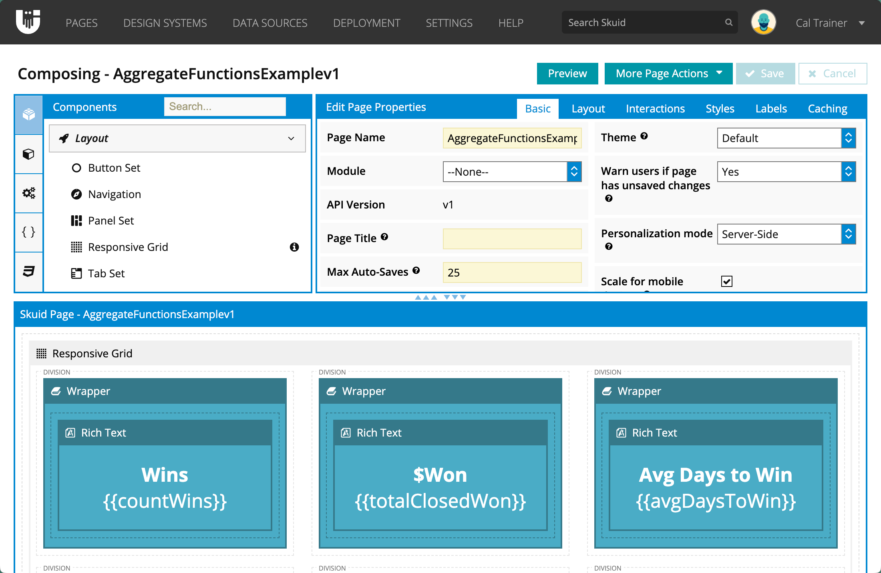Screen dimensions: 881x573
Task: Click the Wrapper icon above Avg Days to Win
Action: [x=607, y=391]
